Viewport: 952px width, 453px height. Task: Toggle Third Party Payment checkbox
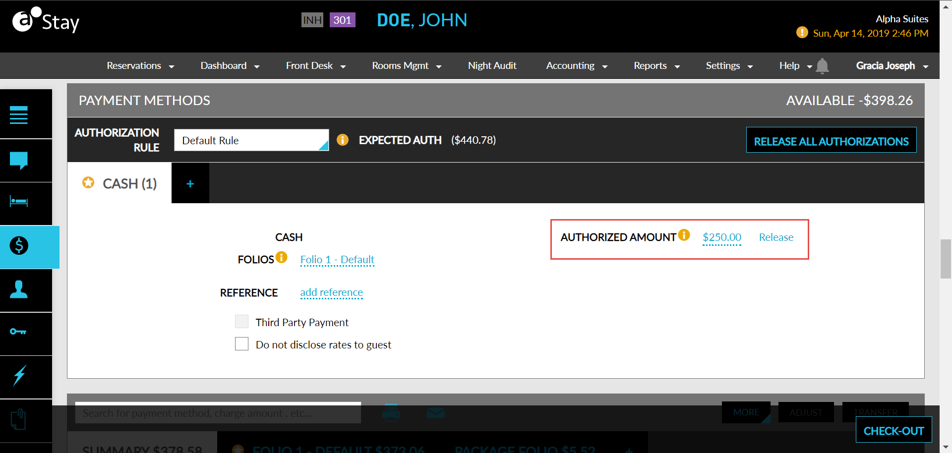coord(241,322)
